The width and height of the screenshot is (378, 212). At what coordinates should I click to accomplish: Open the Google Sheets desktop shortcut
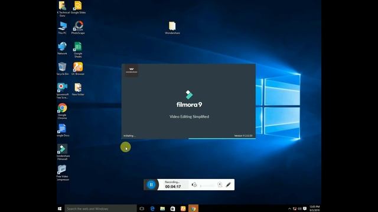(78, 49)
